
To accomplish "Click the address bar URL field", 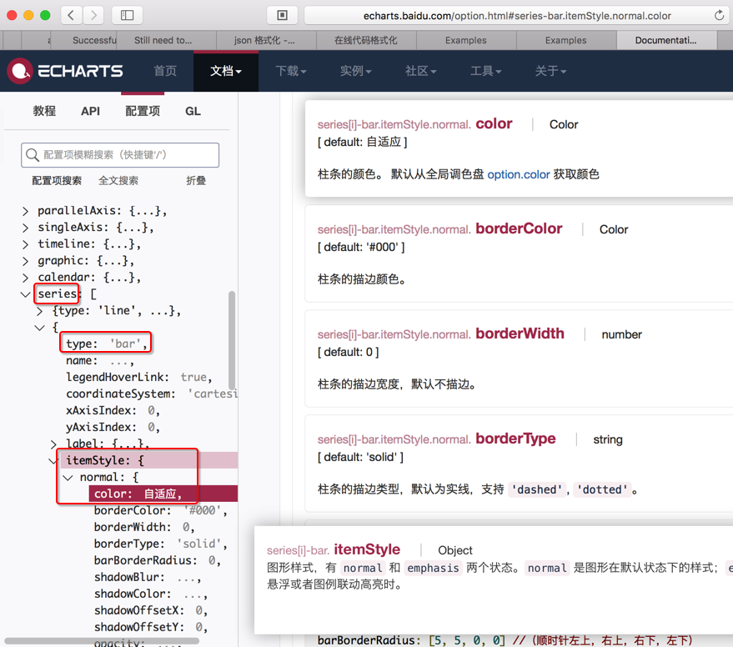I will [517, 16].
